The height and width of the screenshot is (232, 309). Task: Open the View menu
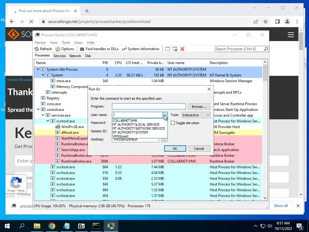[x=54, y=42]
